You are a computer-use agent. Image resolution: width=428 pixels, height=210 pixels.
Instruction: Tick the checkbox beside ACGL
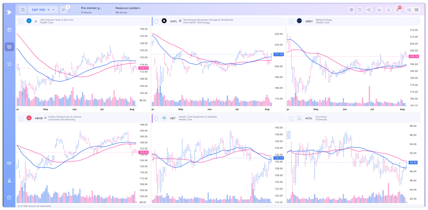[291, 118]
